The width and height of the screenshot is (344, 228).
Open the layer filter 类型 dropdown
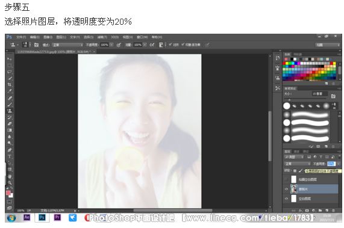tap(294, 157)
